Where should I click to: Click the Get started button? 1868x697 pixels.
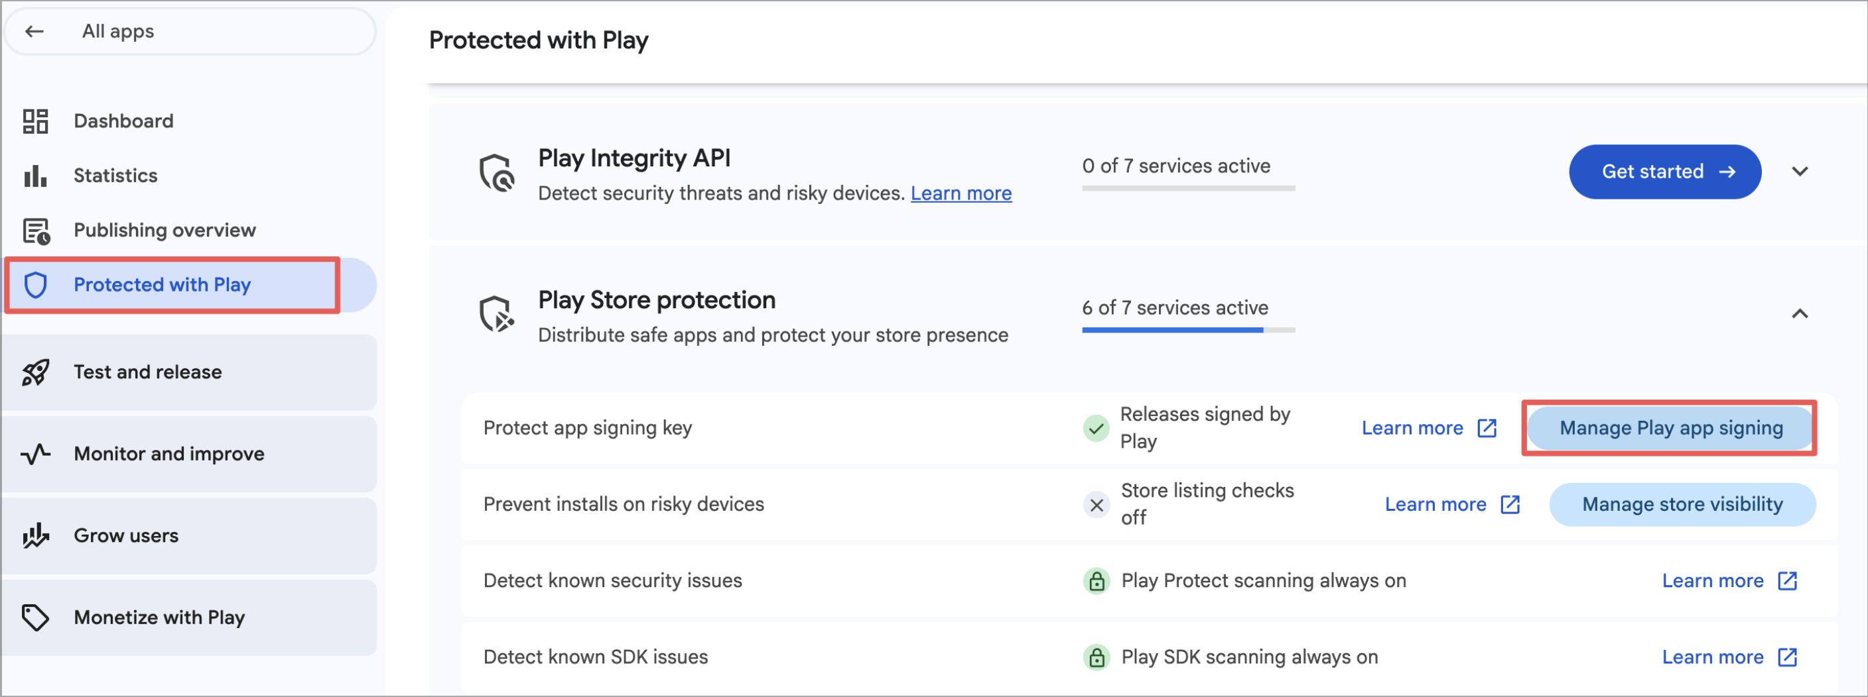click(x=1665, y=172)
